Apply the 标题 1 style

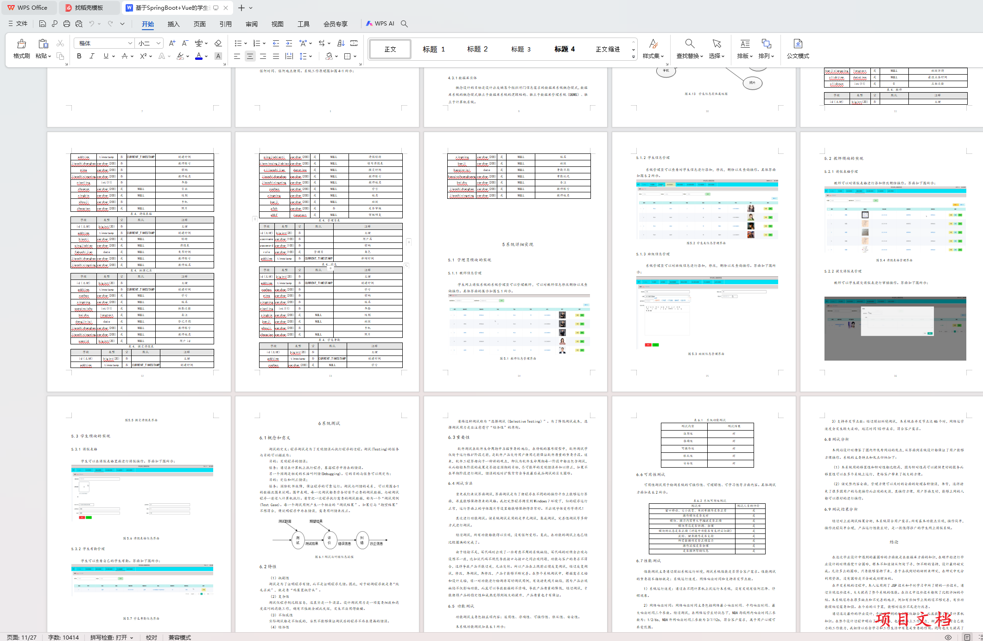point(433,49)
